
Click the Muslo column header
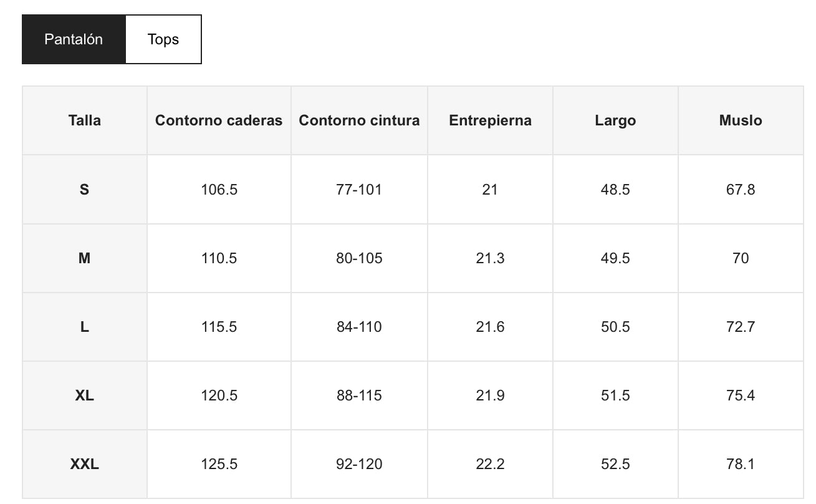(x=741, y=120)
